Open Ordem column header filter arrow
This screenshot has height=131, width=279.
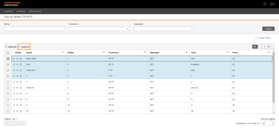coord(103,52)
